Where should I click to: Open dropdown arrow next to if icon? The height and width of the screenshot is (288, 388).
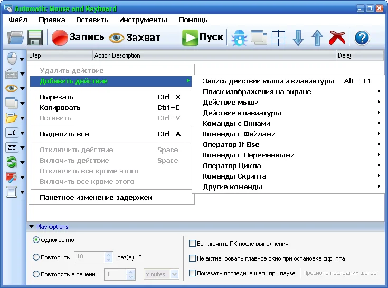tap(22, 133)
